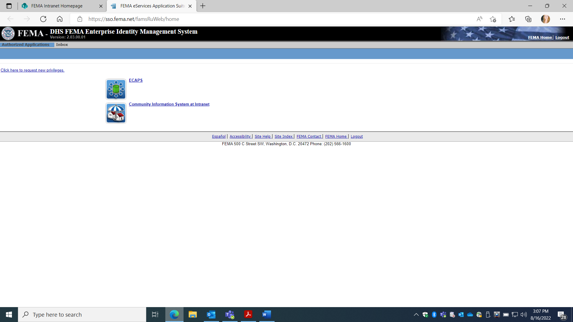The width and height of the screenshot is (573, 322).
Task: Open Adobe Acrobat from the taskbar
Action: [x=248, y=315]
